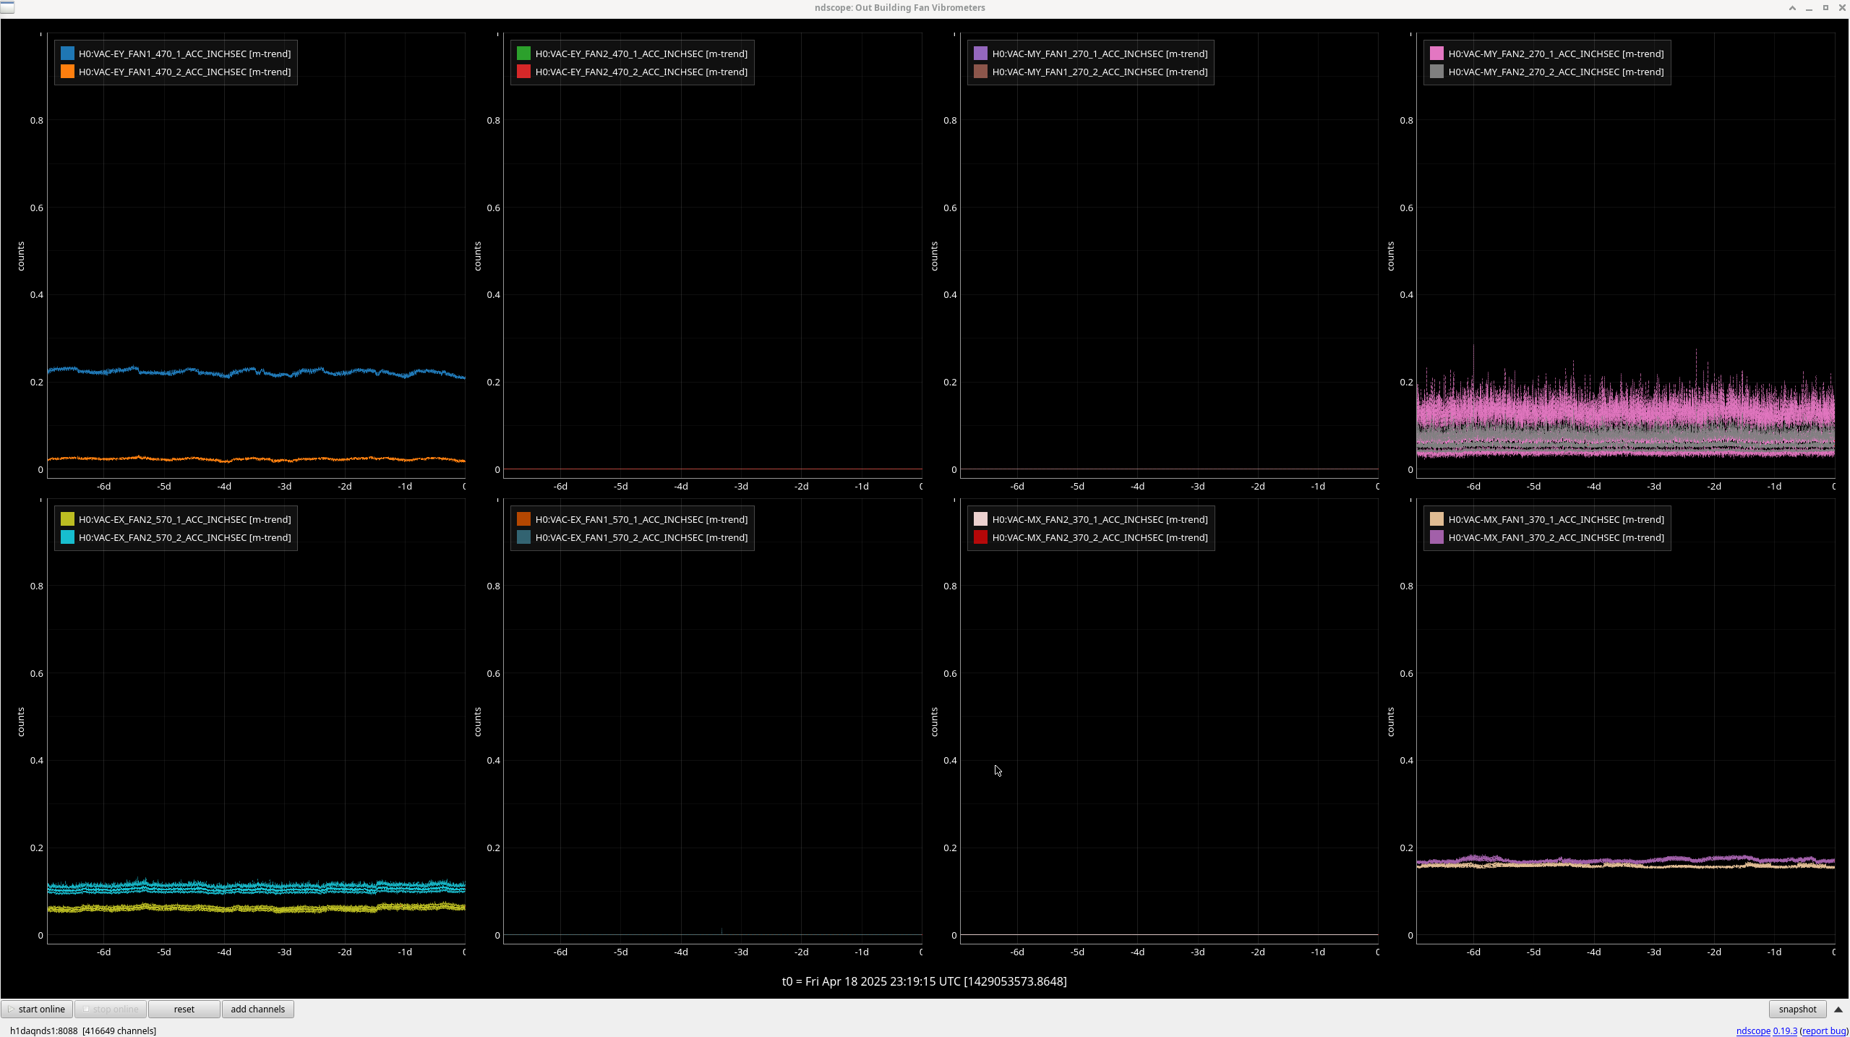Screen dimensions: 1850x1037
Task: Select H0:VAC-MY_FAN2_270_2_ACC_INCHSEC legend label
Action: pos(1556,72)
